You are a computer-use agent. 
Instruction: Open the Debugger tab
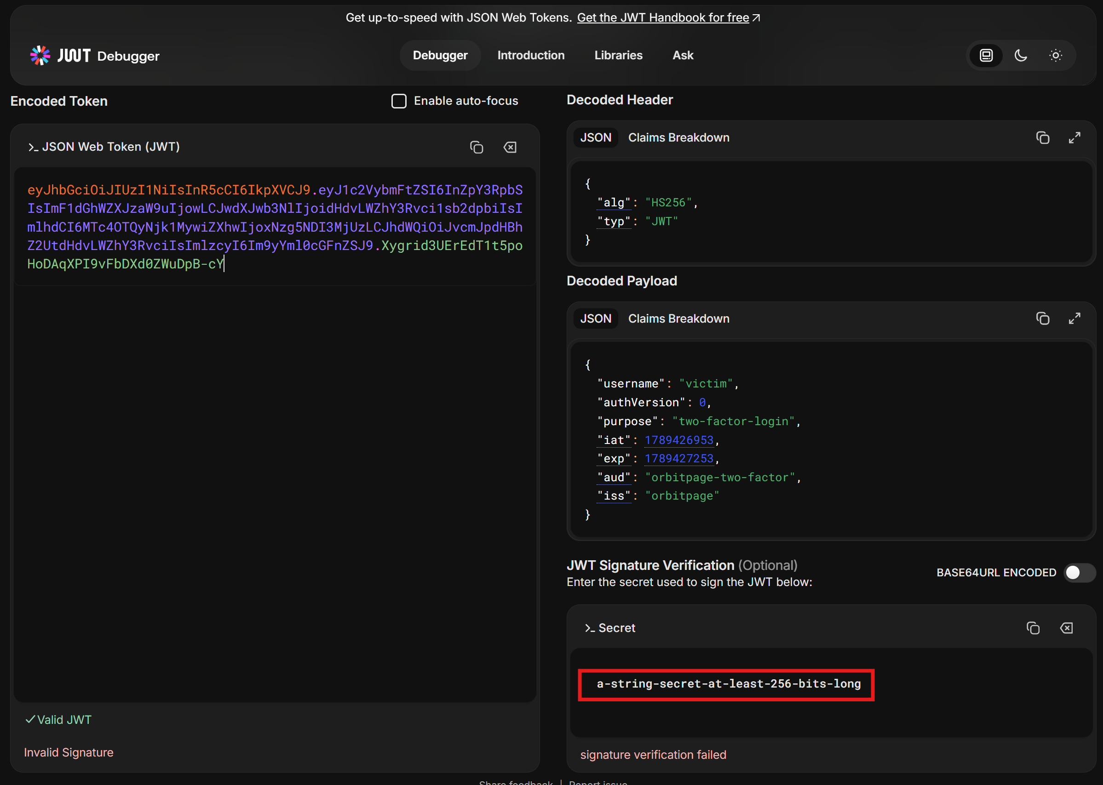click(x=440, y=55)
